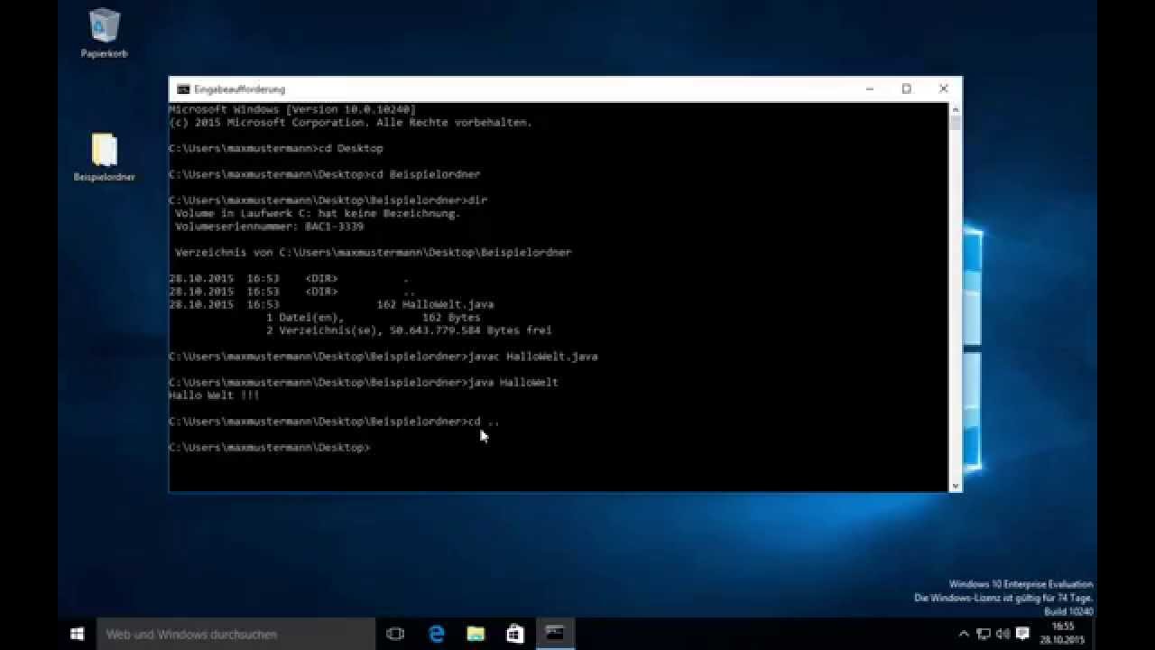1155x650 pixels.
Task: Click the 'cd Desktop' command line
Action: pyautogui.click(x=276, y=148)
